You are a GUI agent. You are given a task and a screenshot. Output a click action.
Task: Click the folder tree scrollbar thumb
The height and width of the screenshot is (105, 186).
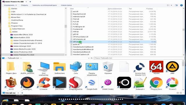pyautogui.click(x=66, y=26)
